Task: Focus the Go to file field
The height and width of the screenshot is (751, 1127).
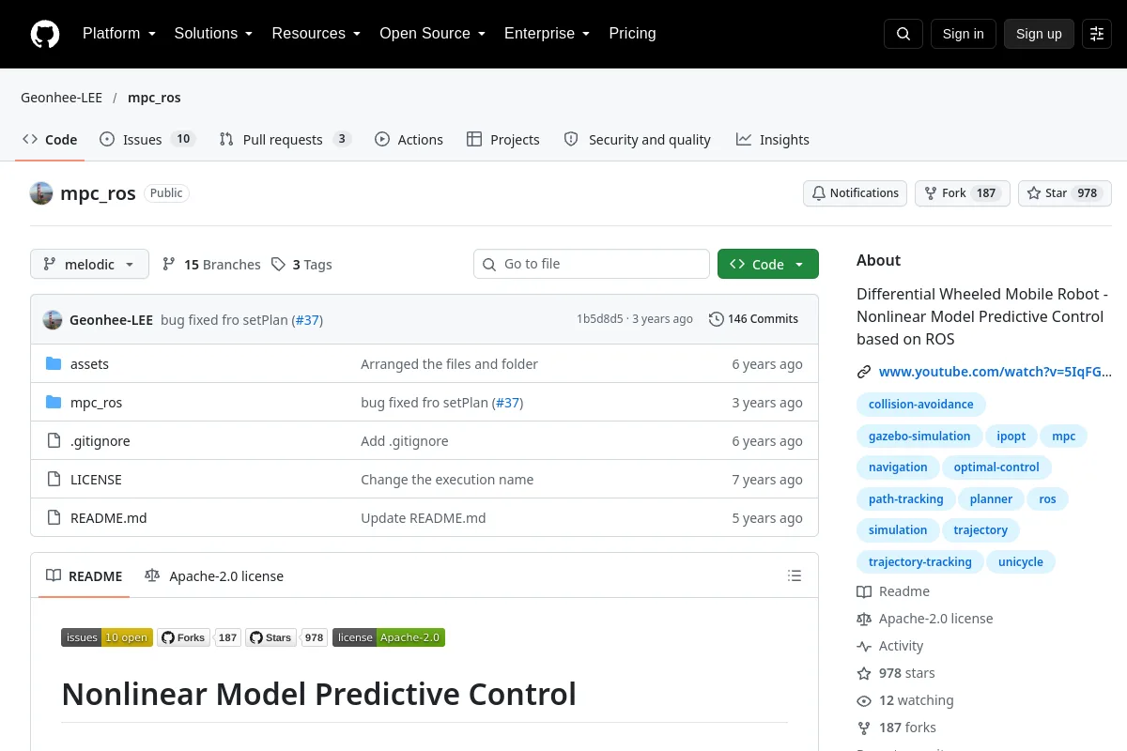Action: [x=592, y=265]
